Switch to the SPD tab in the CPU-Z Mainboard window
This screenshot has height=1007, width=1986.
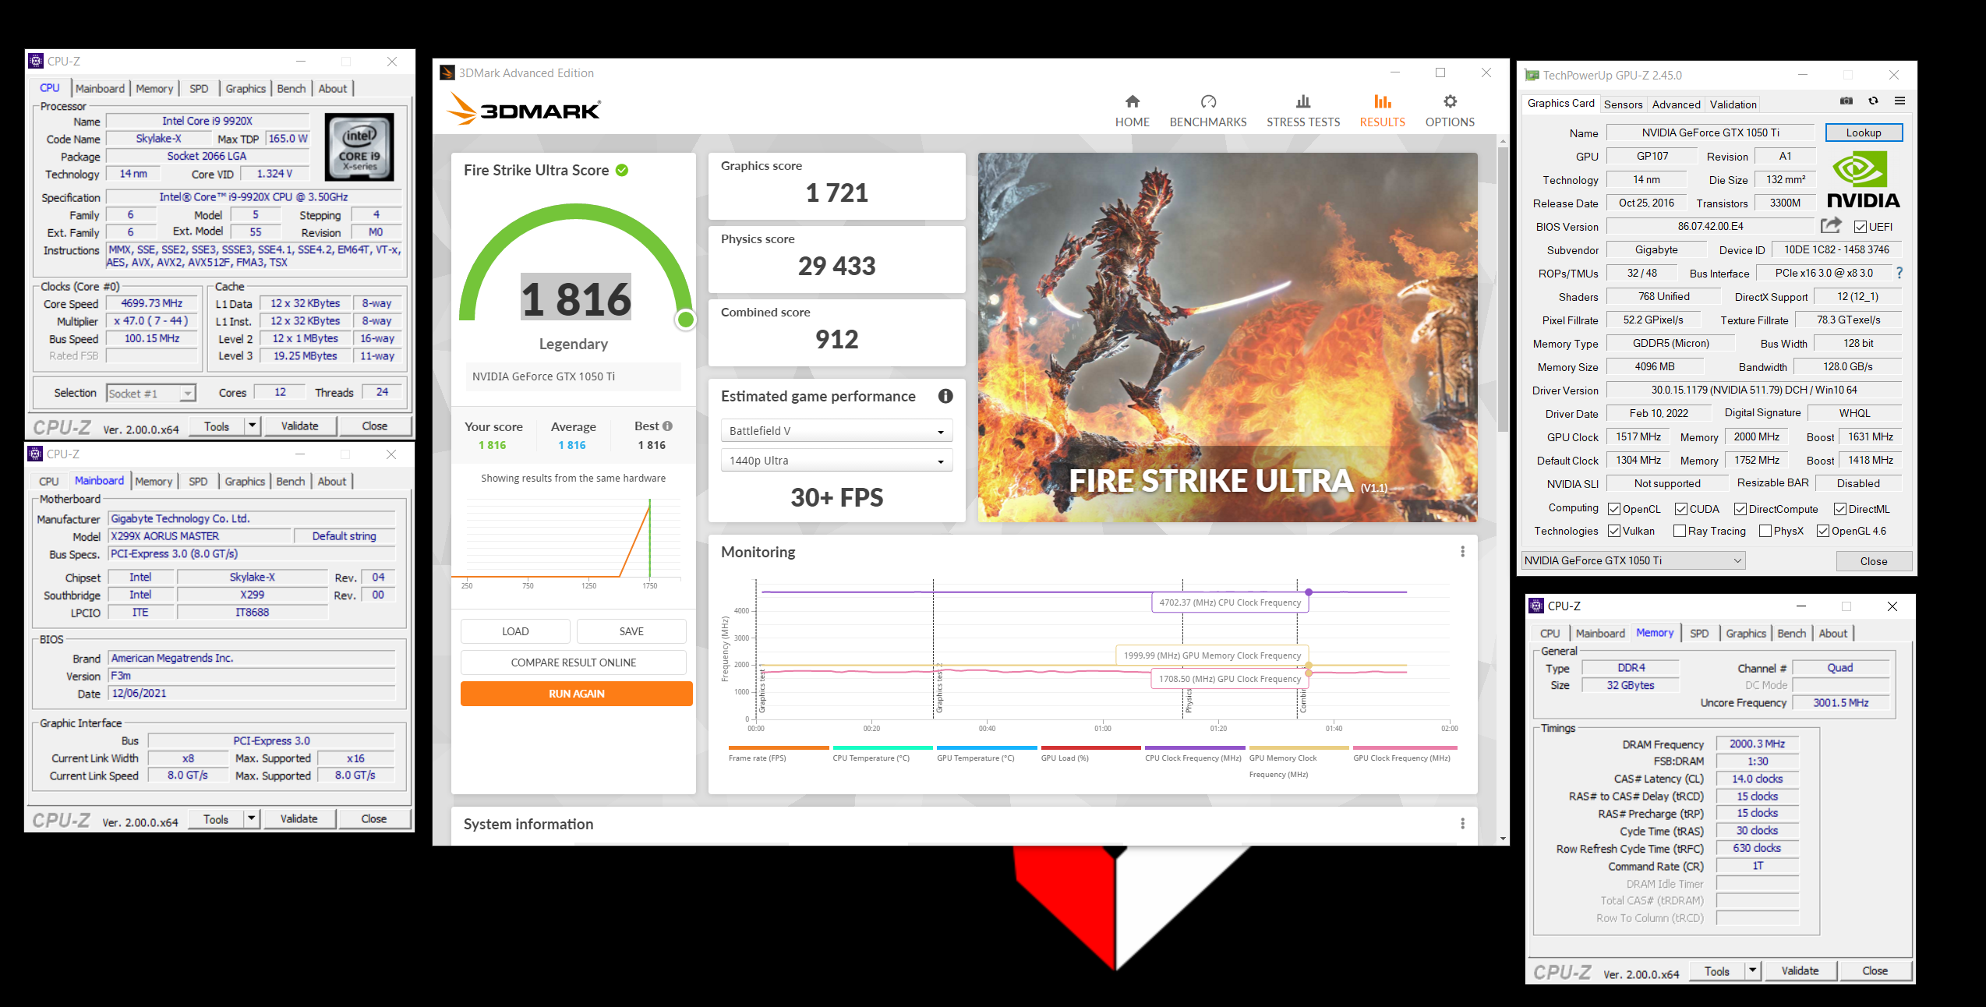tap(198, 482)
